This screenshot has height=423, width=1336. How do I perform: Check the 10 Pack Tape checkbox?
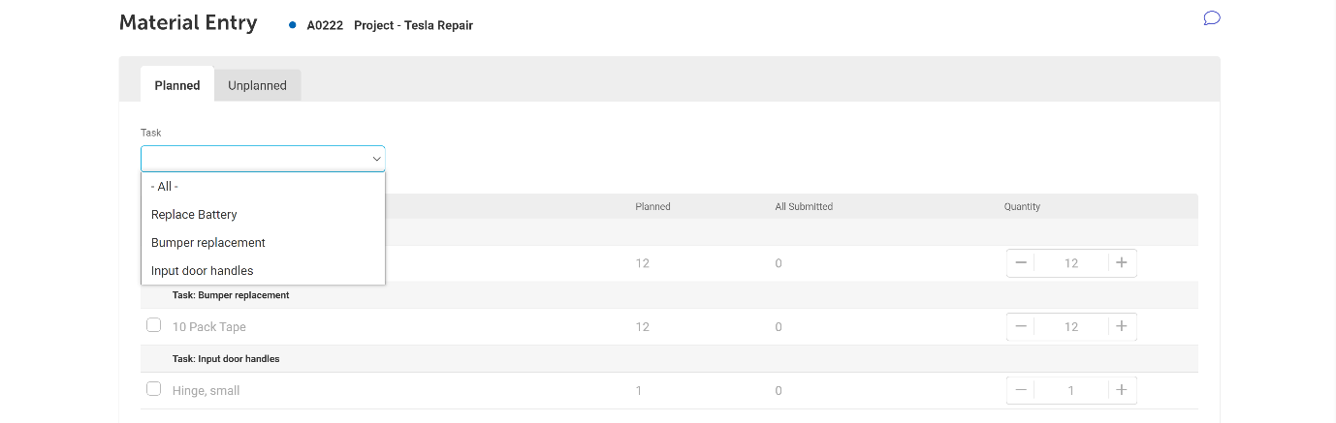[153, 325]
